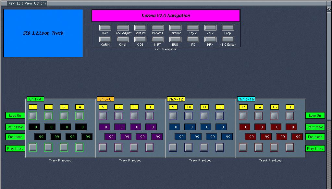Open the K GE page button
Image resolution: width=332 pixels, height=189 pixels.
pos(140,39)
